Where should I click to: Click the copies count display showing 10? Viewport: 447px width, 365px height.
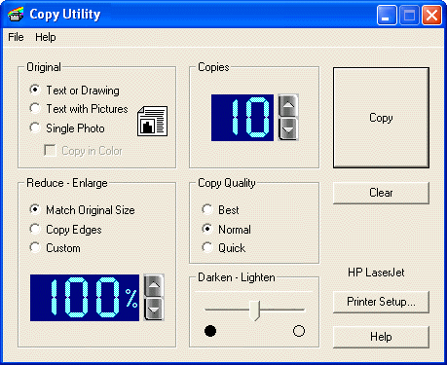click(242, 118)
